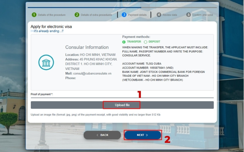Click the Proof of payment field line
244x152 pixels.
[x=122, y=97]
